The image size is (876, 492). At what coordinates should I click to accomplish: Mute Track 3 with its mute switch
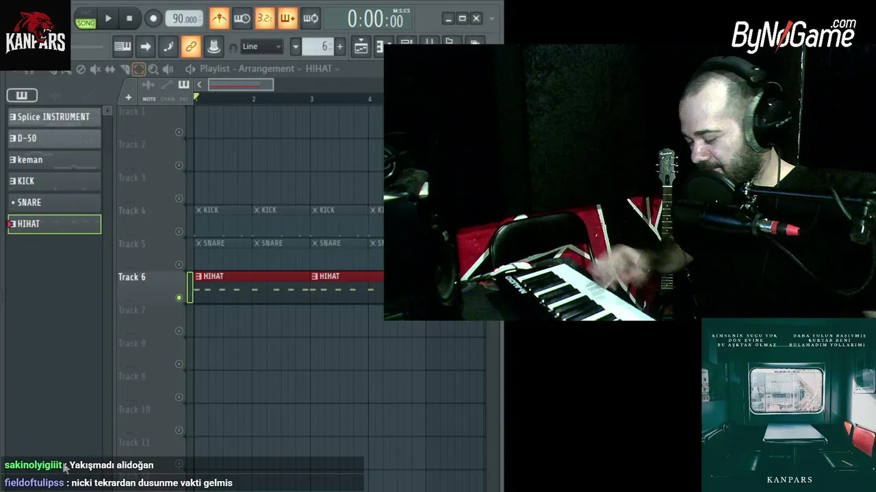(x=179, y=198)
